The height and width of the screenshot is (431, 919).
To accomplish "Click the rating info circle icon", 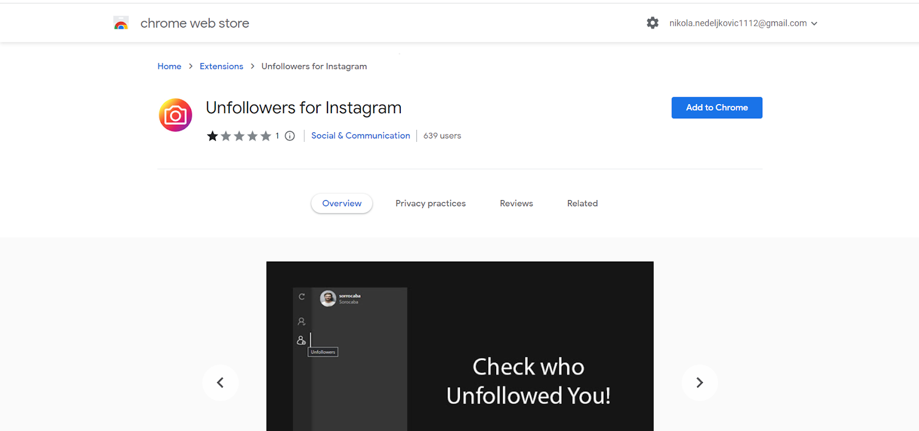I will [x=290, y=136].
